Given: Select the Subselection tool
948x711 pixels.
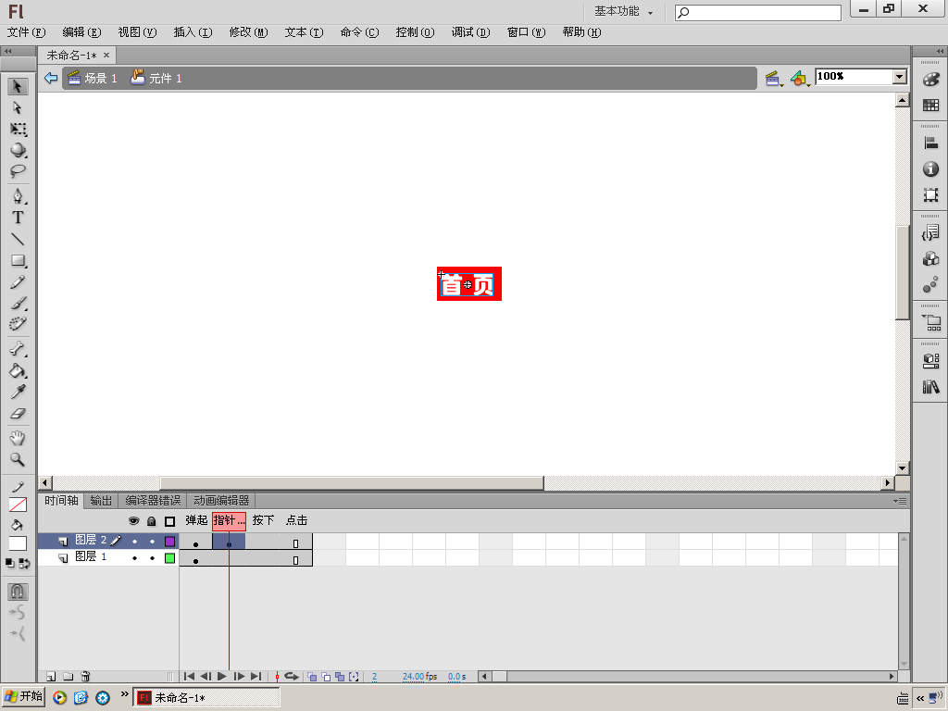Looking at the screenshot, I should click(x=18, y=108).
